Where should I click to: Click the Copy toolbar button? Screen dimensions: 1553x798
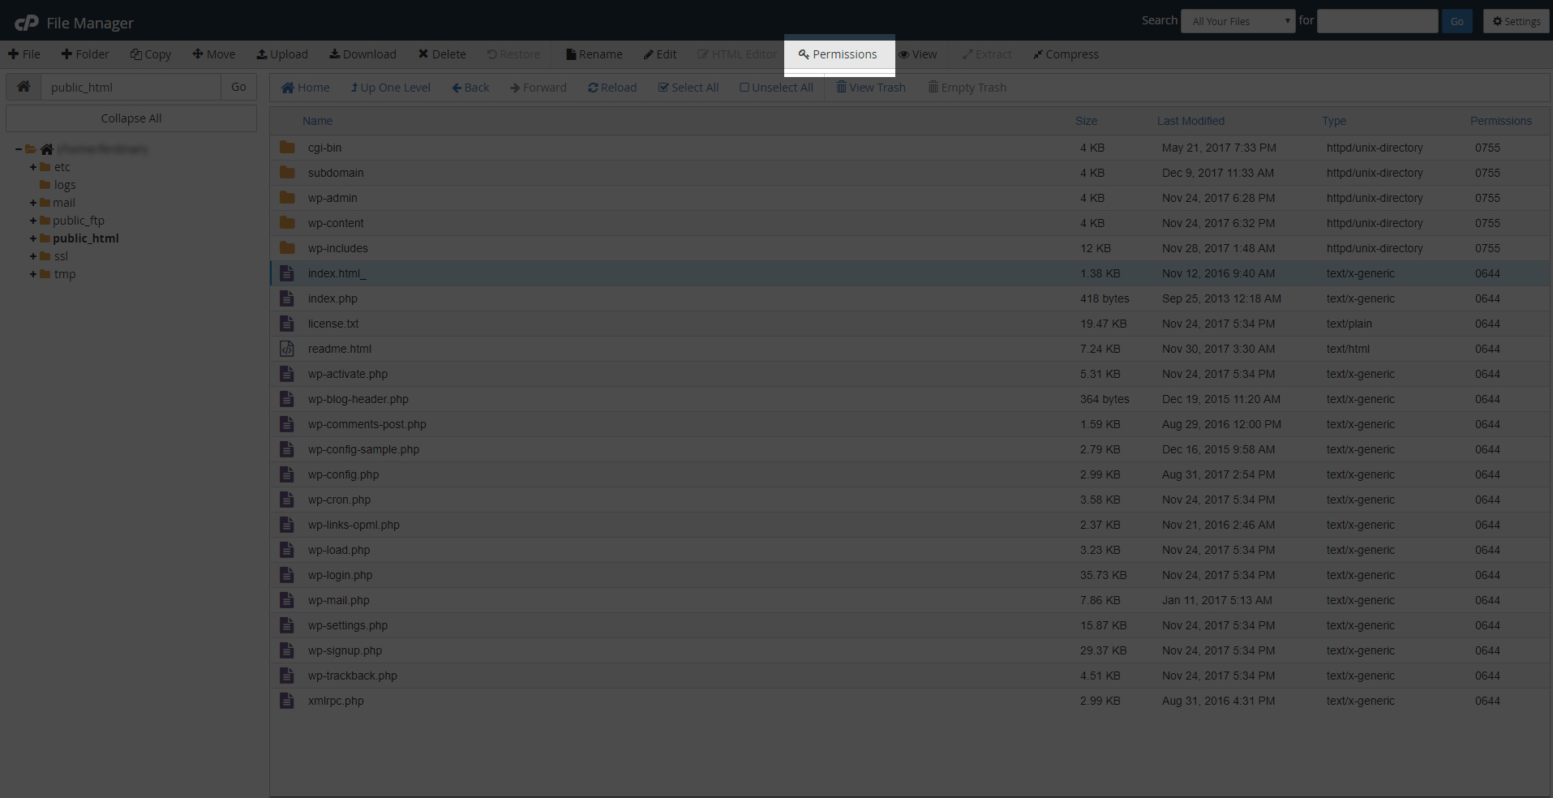pyautogui.click(x=151, y=54)
